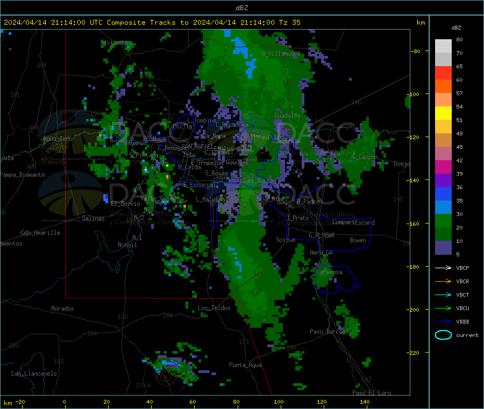Click the white VBCP arrow legend symbol
The image size is (484, 409).
tap(443, 268)
